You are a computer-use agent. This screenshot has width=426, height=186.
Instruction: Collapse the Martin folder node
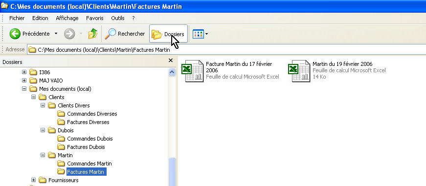tap(43, 155)
